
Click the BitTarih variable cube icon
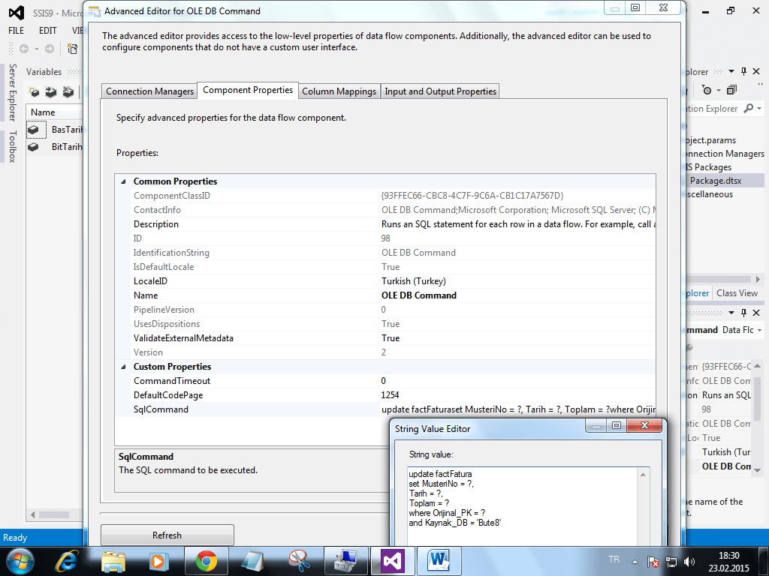tap(33, 147)
